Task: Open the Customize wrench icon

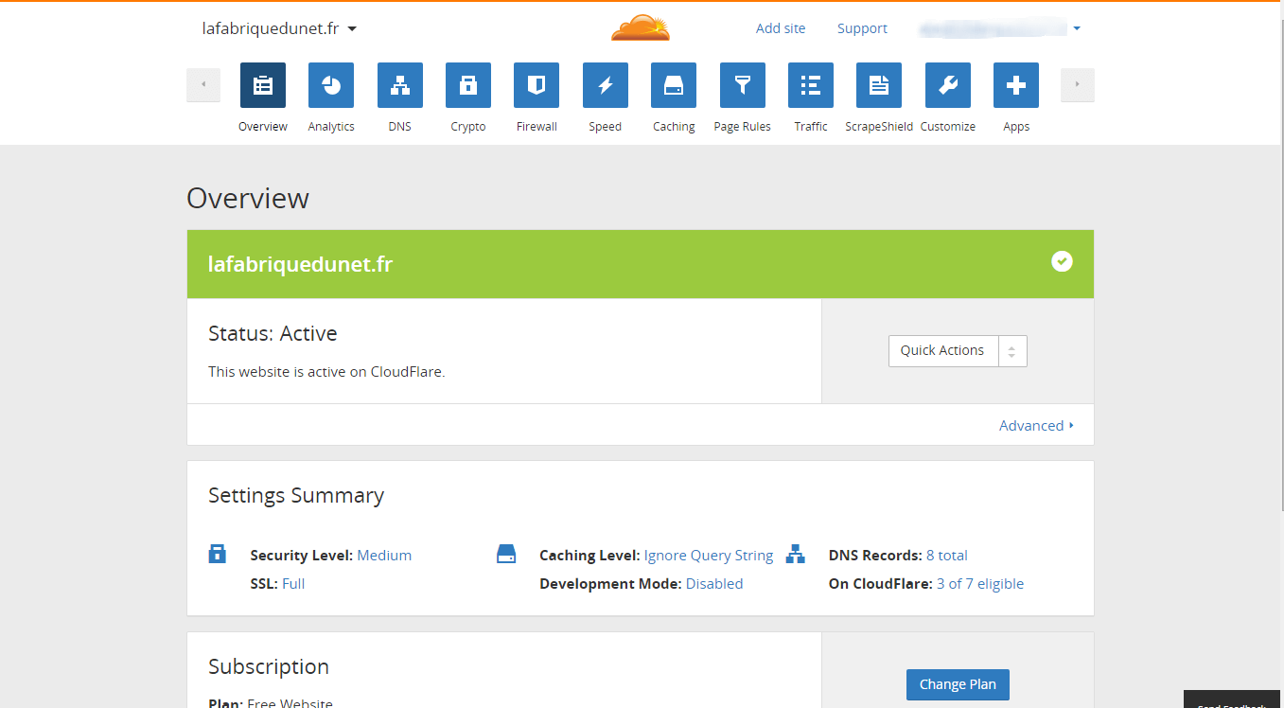Action: (x=947, y=85)
